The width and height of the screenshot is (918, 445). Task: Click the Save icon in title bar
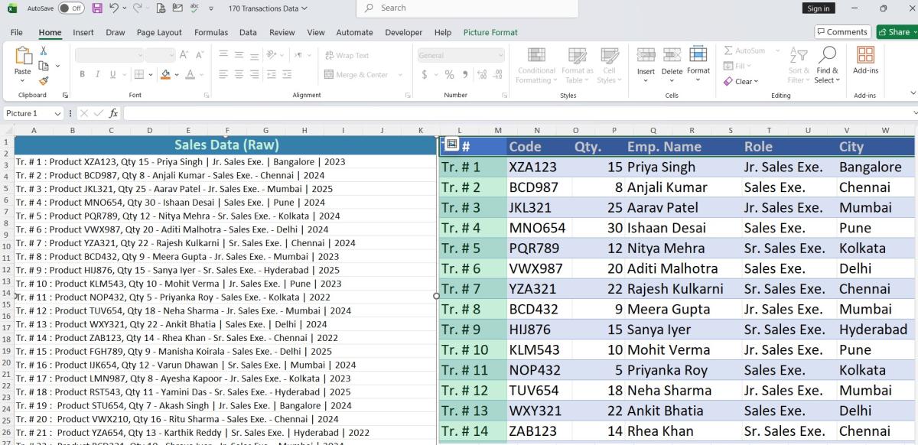pyautogui.click(x=97, y=8)
